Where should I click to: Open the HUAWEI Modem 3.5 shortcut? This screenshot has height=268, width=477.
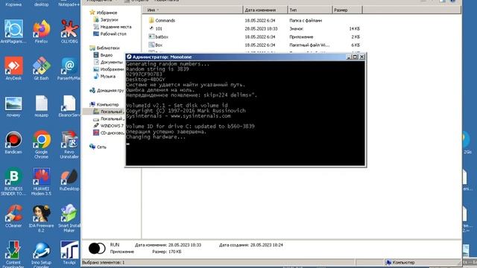point(42,182)
